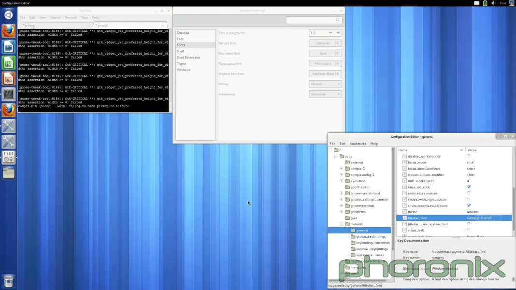Toggle the raise_on_click checkbox
The image size is (516, 290).
tap(468, 187)
